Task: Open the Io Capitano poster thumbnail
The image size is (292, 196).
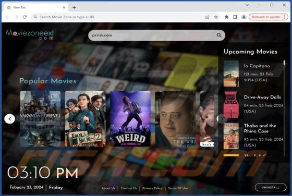Action: pos(231,73)
